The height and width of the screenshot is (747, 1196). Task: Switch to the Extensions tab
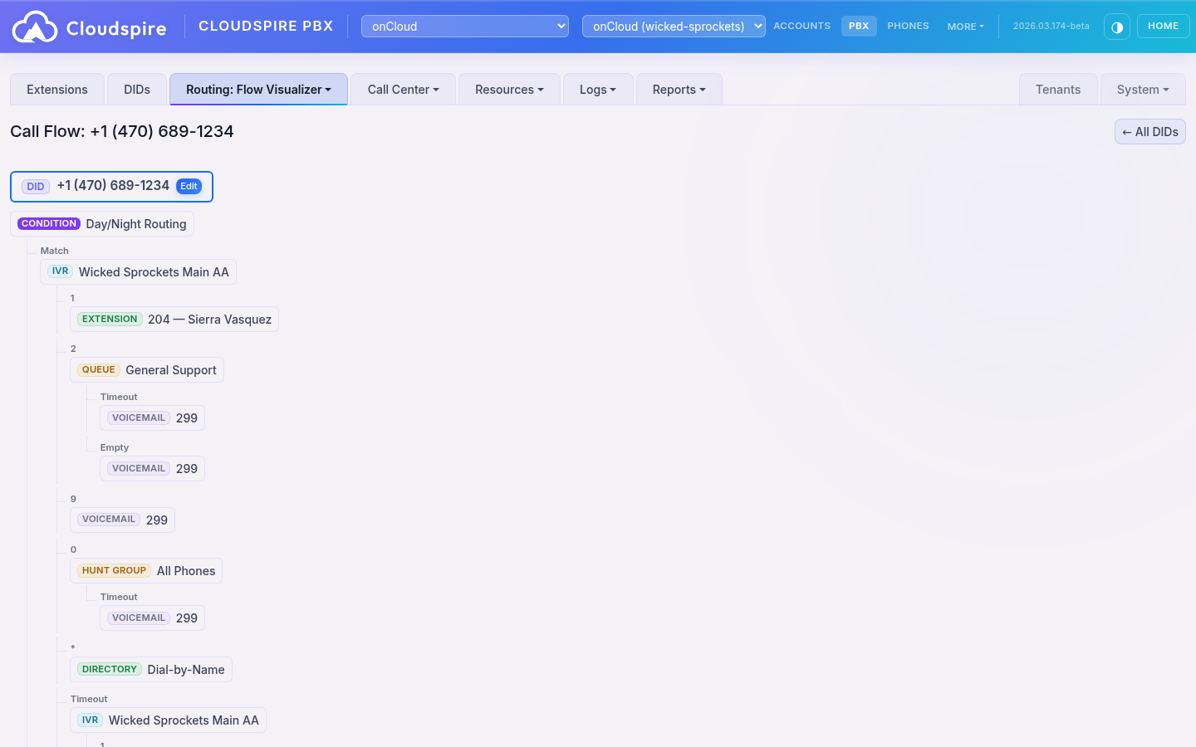pyautogui.click(x=56, y=89)
